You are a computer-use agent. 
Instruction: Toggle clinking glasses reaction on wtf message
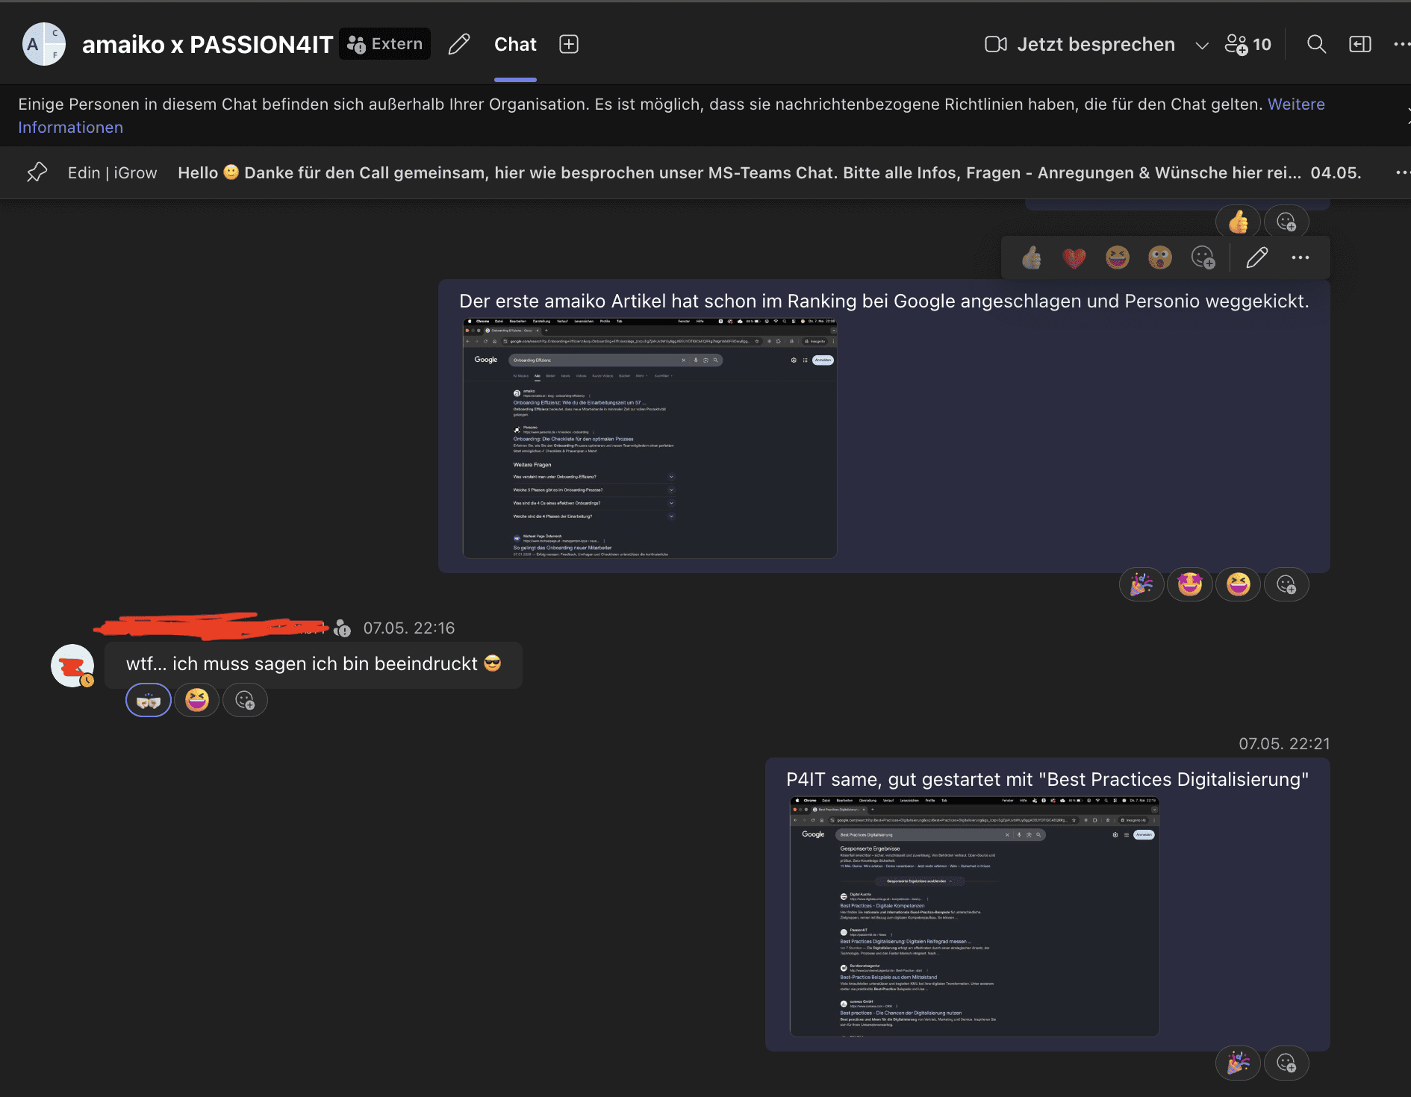(149, 700)
